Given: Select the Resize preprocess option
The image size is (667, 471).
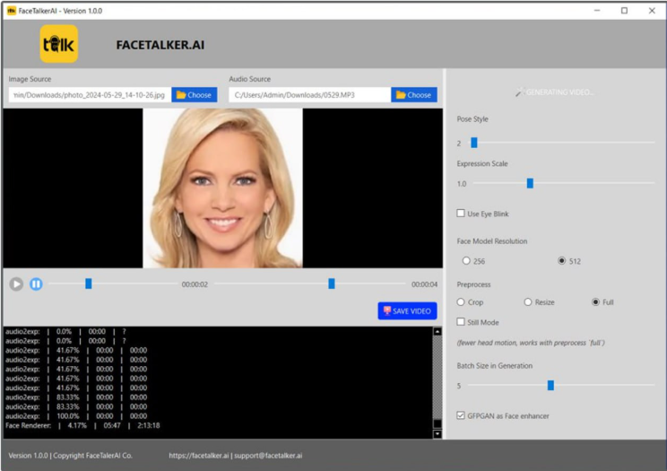Looking at the screenshot, I should [528, 302].
